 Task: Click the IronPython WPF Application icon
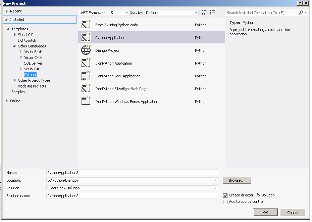[x=86, y=76]
